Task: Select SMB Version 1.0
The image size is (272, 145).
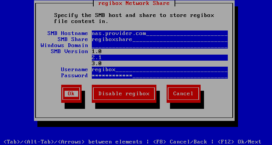Action: [159, 52]
